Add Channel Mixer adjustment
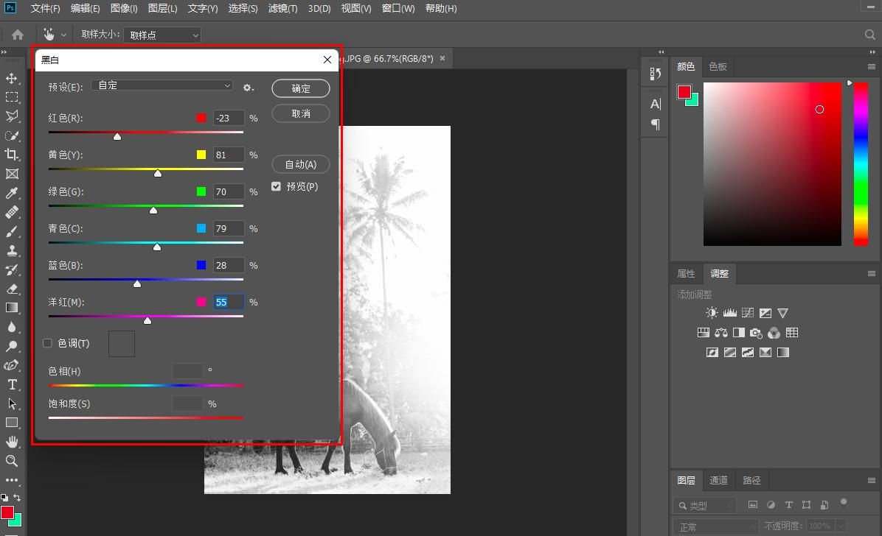The width and height of the screenshot is (882, 536). (x=774, y=333)
